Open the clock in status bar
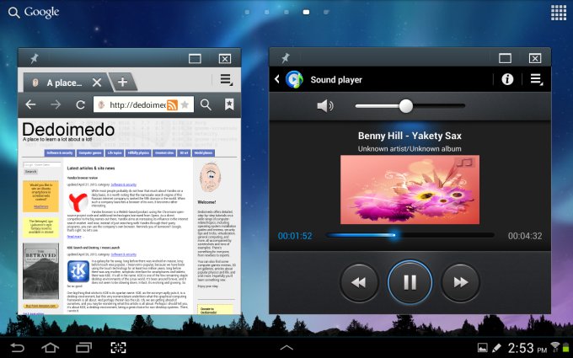Image resolution: width=573 pixels, height=358 pixels. [x=527, y=348]
